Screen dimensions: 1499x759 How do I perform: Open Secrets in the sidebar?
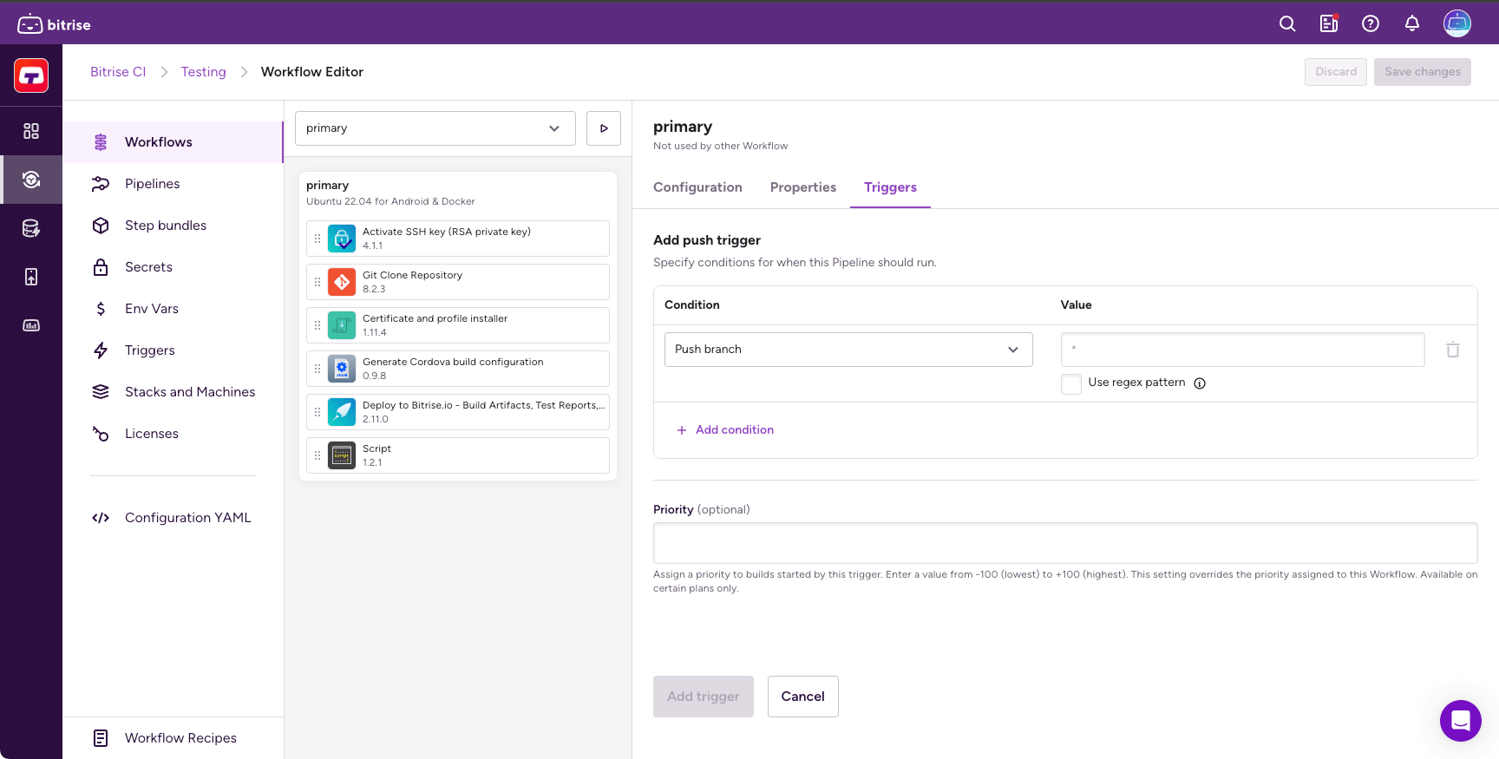148,267
